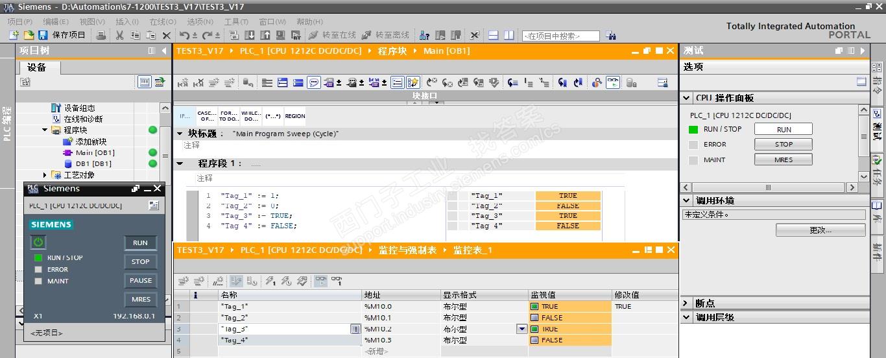Open the 在线(O) menu
This screenshot has height=358, width=886.
(x=163, y=21)
